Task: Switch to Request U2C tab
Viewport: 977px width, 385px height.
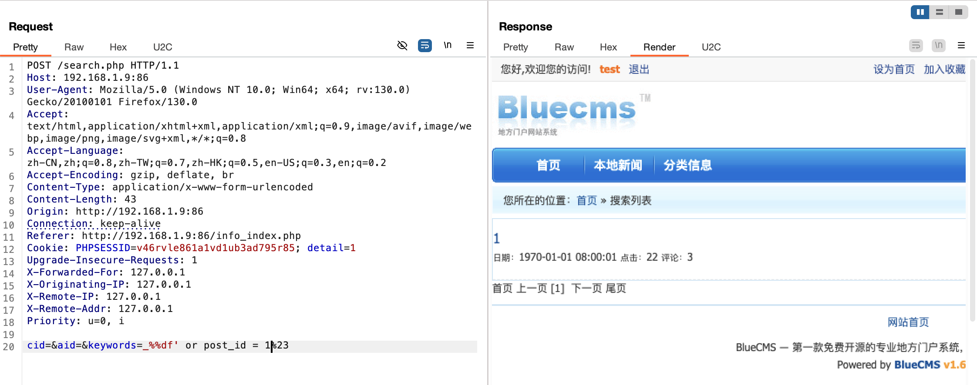Action: point(163,47)
